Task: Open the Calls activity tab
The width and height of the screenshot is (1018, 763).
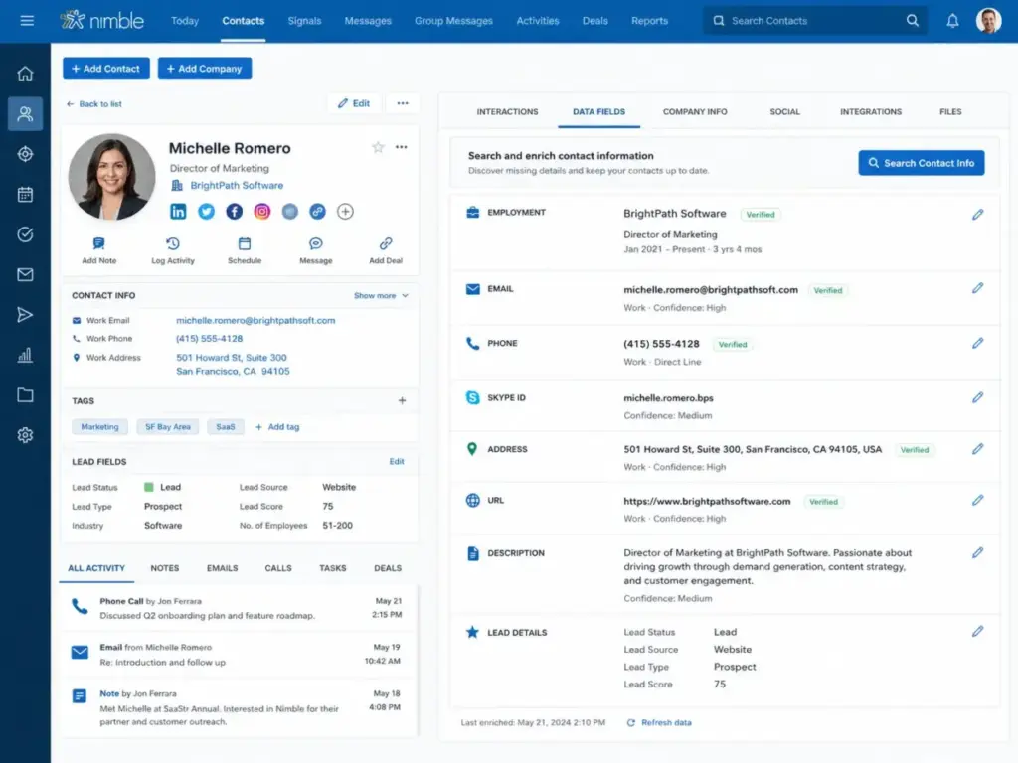Action: (278, 567)
